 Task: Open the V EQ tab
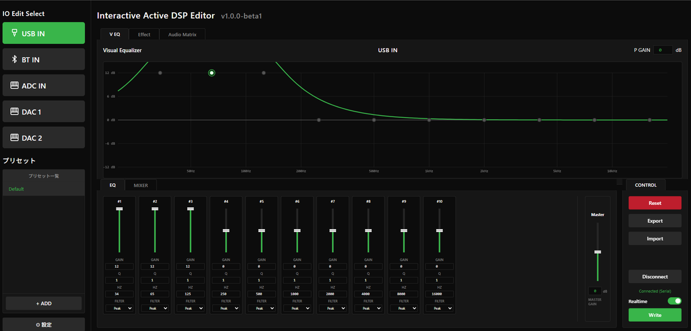click(x=115, y=35)
